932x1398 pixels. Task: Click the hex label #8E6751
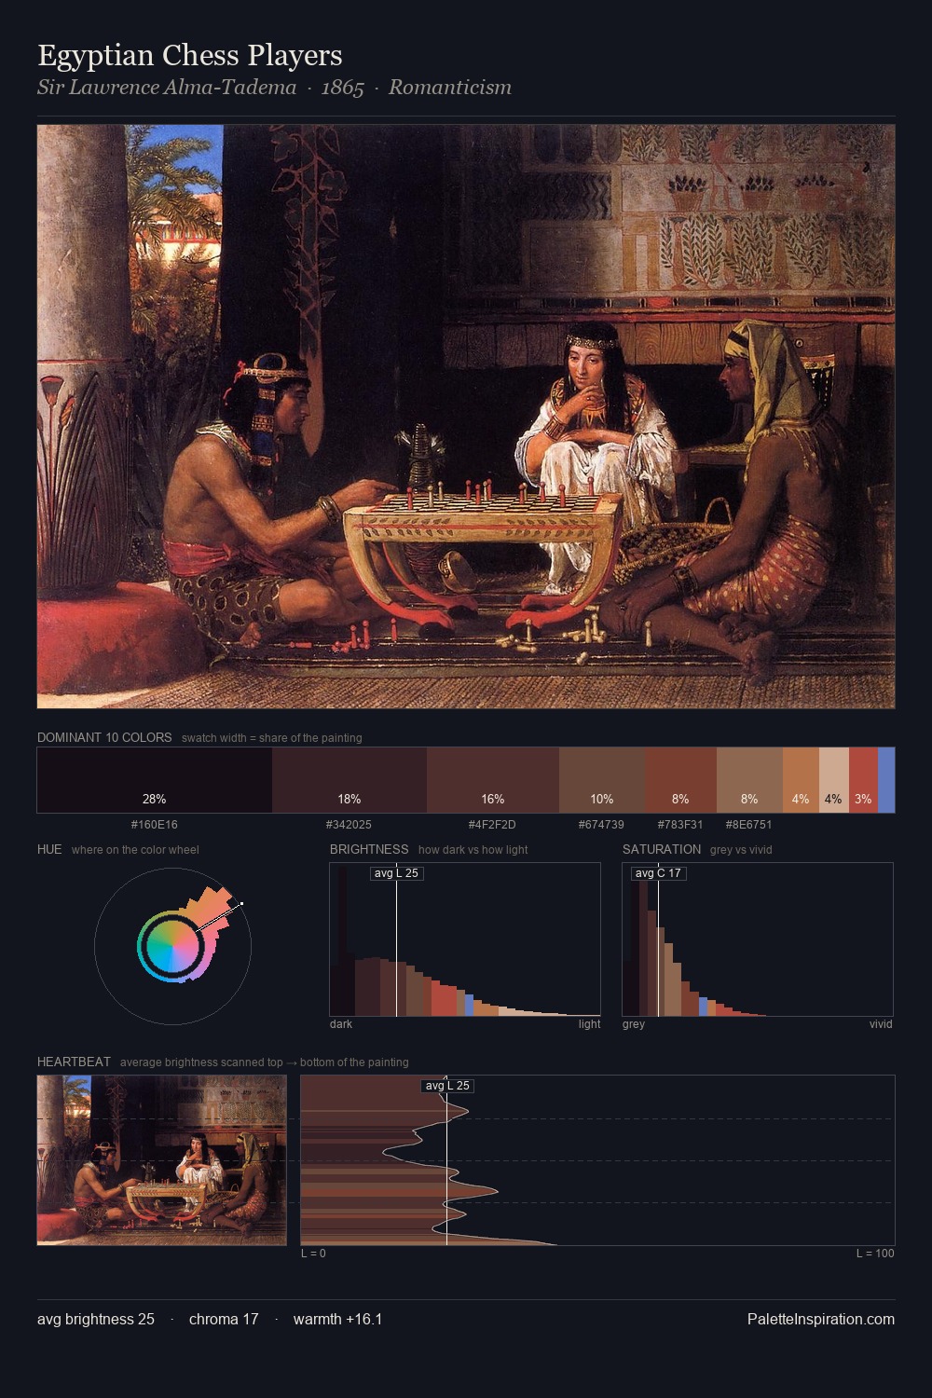748,825
